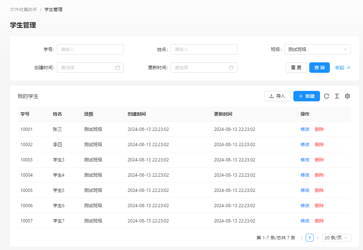Click 删除 for student 10005

pos(319,190)
